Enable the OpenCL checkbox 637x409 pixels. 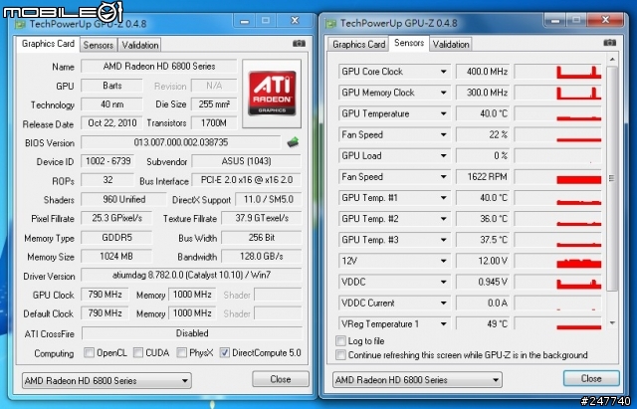pyautogui.click(x=89, y=352)
